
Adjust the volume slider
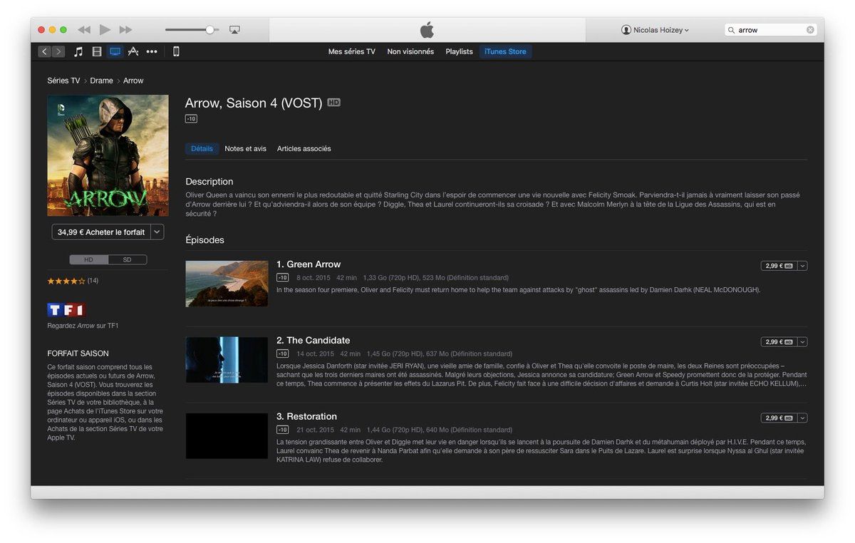tap(209, 30)
